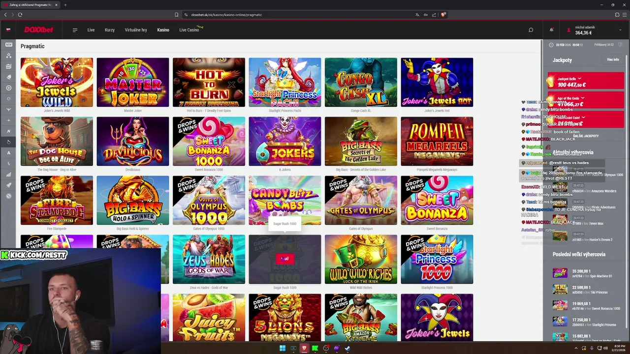Image resolution: width=630 pixels, height=354 pixels.
Task: Open 5 Lions Megaways thumbnail
Action: [285, 318]
